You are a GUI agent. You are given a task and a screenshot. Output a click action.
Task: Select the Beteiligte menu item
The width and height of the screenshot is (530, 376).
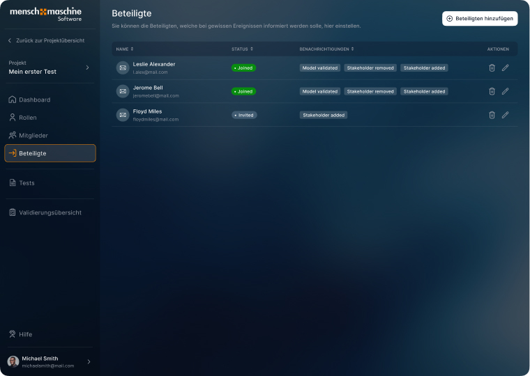pos(50,153)
